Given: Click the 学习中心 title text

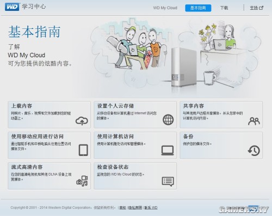Looking at the screenshot, I should pos(34,7).
